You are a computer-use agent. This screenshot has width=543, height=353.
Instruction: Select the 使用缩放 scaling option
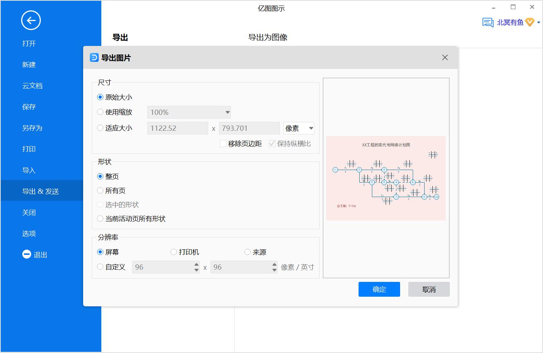(100, 112)
